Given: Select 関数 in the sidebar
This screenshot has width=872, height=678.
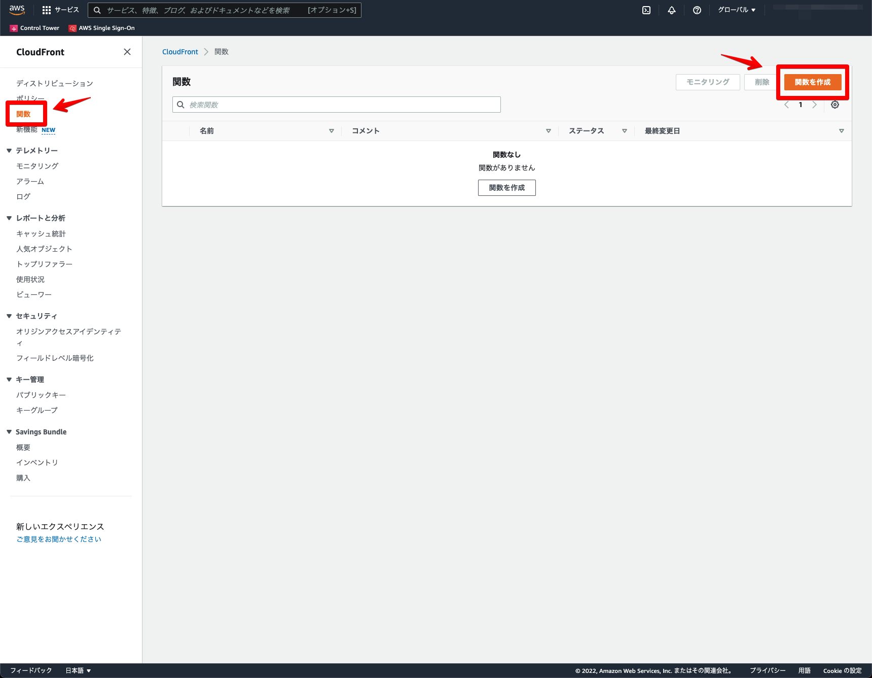Looking at the screenshot, I should [x=23, y=114].
